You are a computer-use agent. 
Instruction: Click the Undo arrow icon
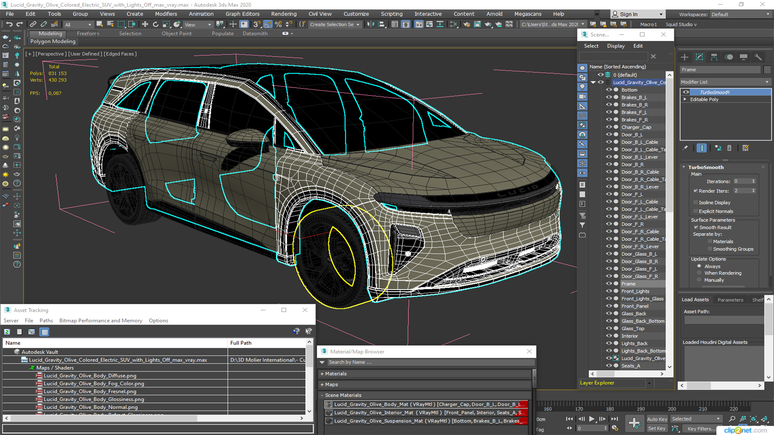click(x=9, y=25)
